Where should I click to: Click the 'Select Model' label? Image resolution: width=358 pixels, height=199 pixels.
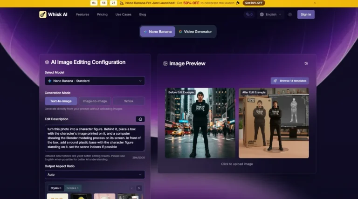coord(55,72)
